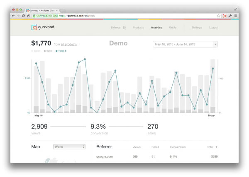Click the Gumroad logo
The width and height of the screenshot is (249, 177).
coord(43,27)
